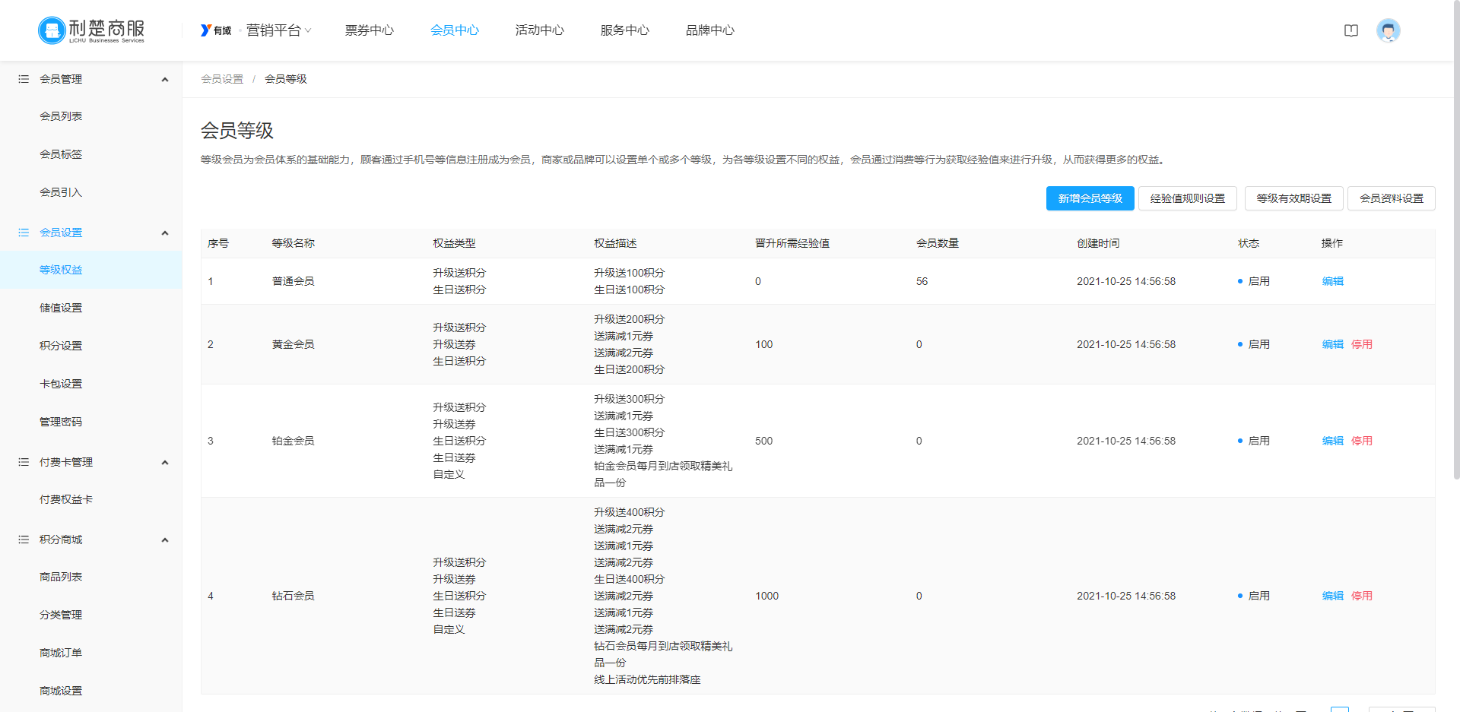Click the 有赞 platform logo
The width and height of the screenshot is (1460, 712).
point(216,30)
